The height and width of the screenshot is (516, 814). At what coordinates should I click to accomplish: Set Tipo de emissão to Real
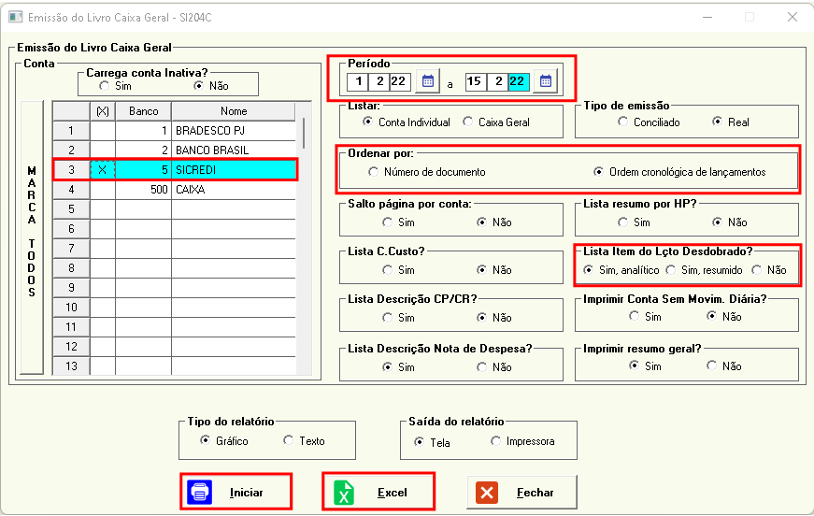tap(717, 122)
